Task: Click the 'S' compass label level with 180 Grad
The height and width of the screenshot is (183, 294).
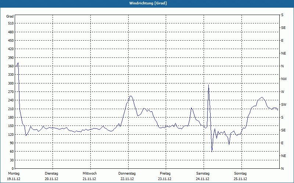Action: pyautogui.click(x=282, y=117)
